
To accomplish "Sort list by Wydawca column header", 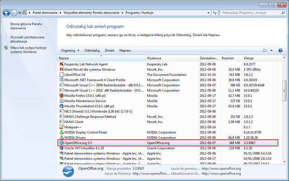I will 172,58.
